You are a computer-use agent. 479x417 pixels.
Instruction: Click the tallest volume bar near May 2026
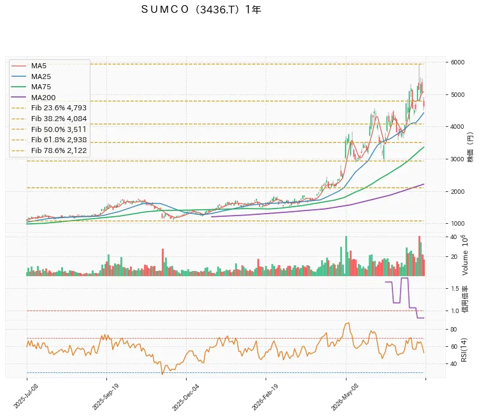click(x=346, y=256)
